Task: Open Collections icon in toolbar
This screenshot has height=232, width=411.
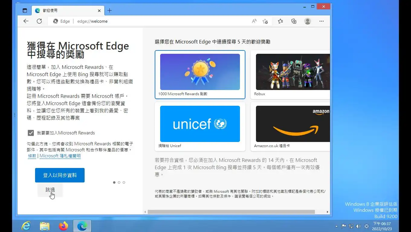Action: coord(294,21)
